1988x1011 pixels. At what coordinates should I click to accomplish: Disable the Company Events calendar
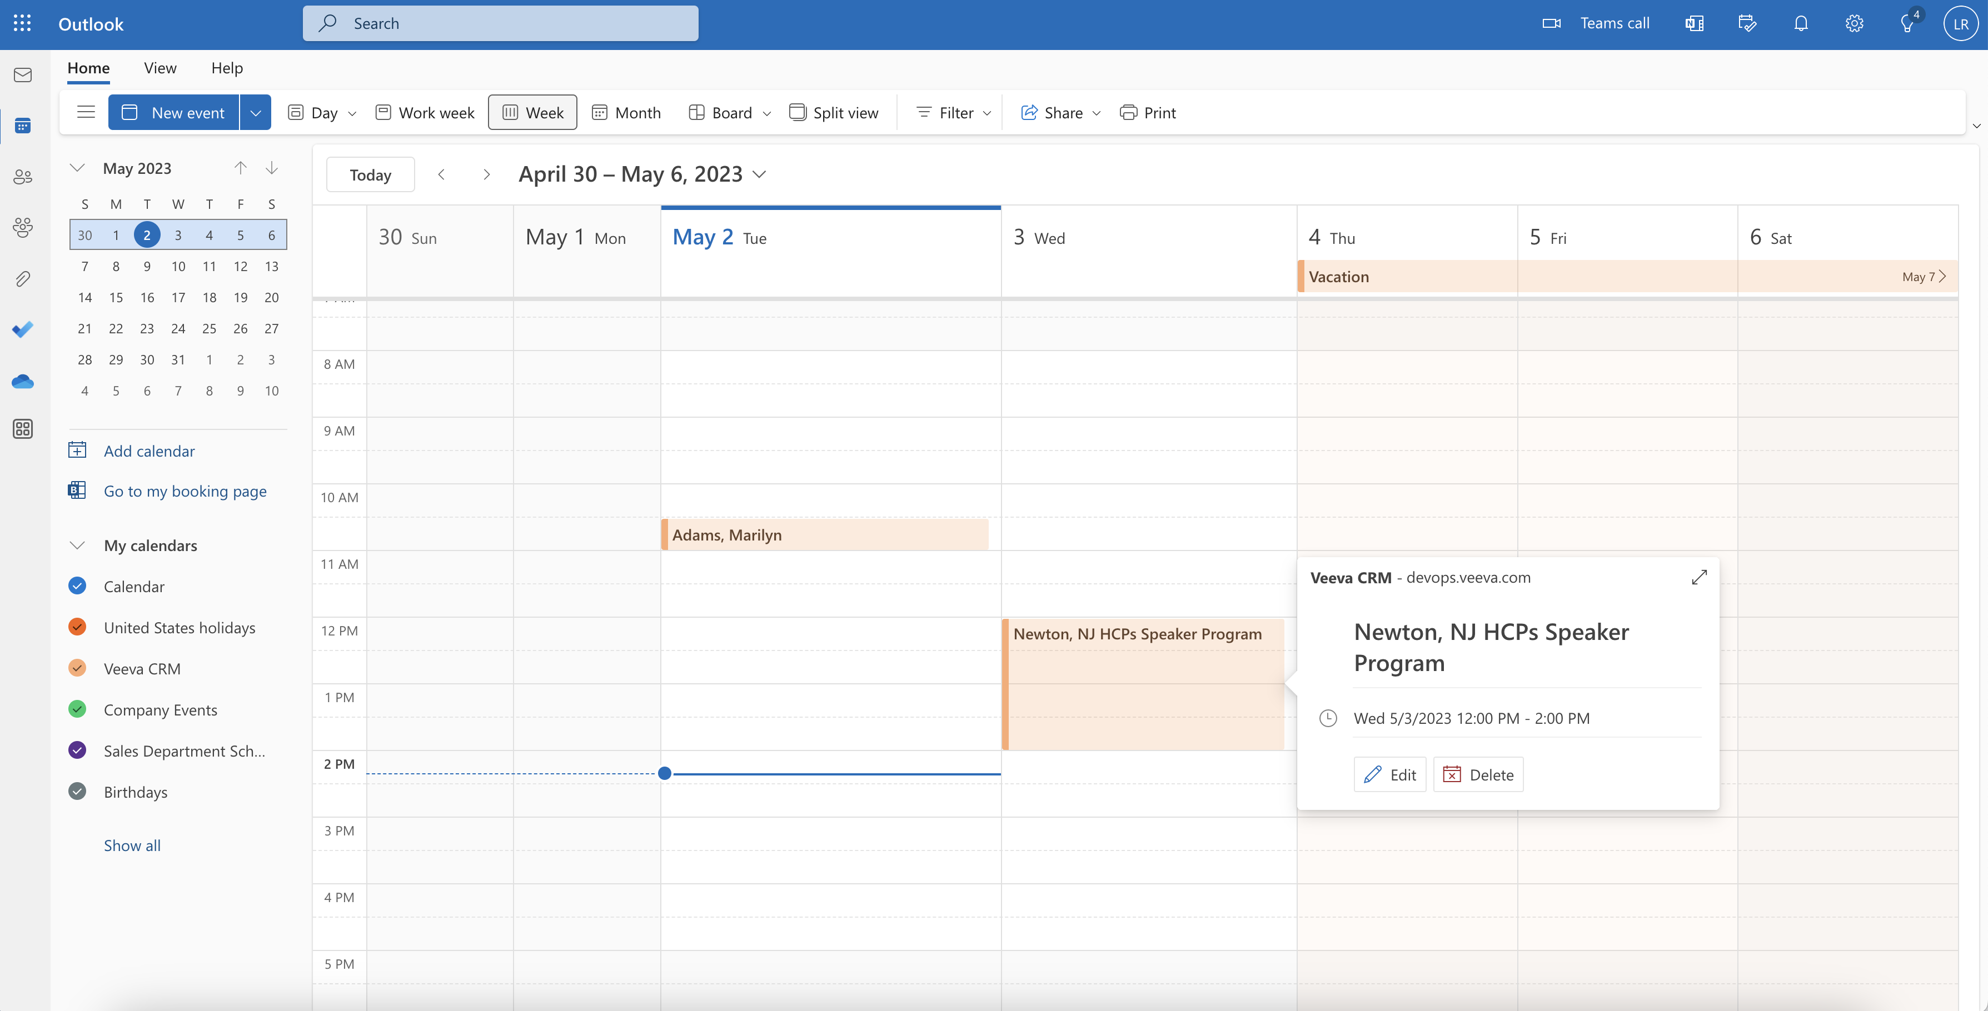[77, 709]
